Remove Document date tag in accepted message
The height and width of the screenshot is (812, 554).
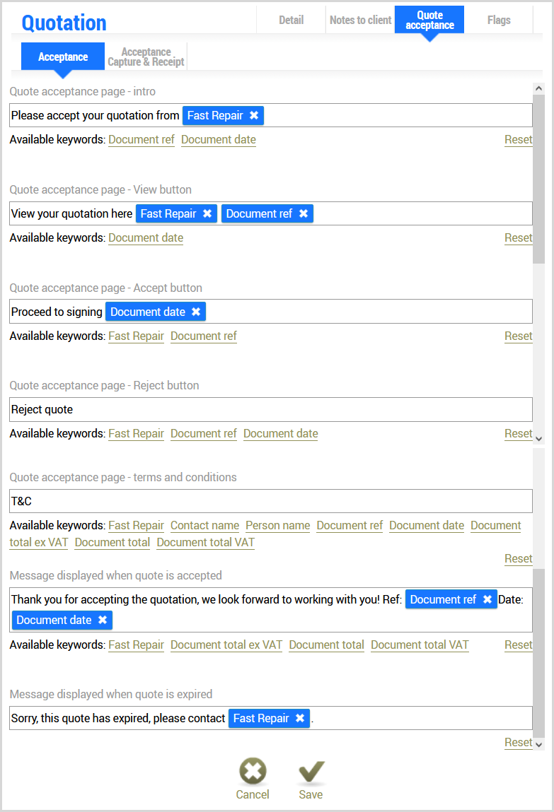(103, 620)
